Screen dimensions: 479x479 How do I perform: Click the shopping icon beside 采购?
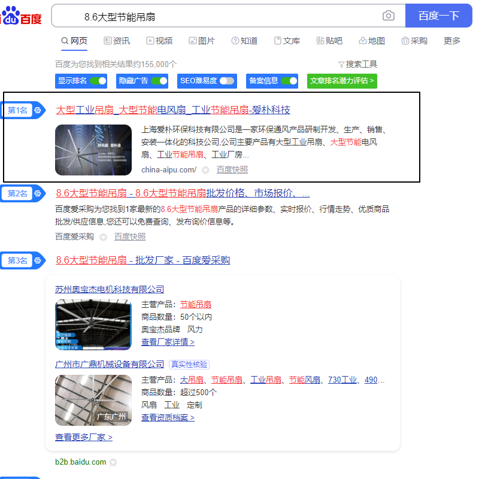405,41
